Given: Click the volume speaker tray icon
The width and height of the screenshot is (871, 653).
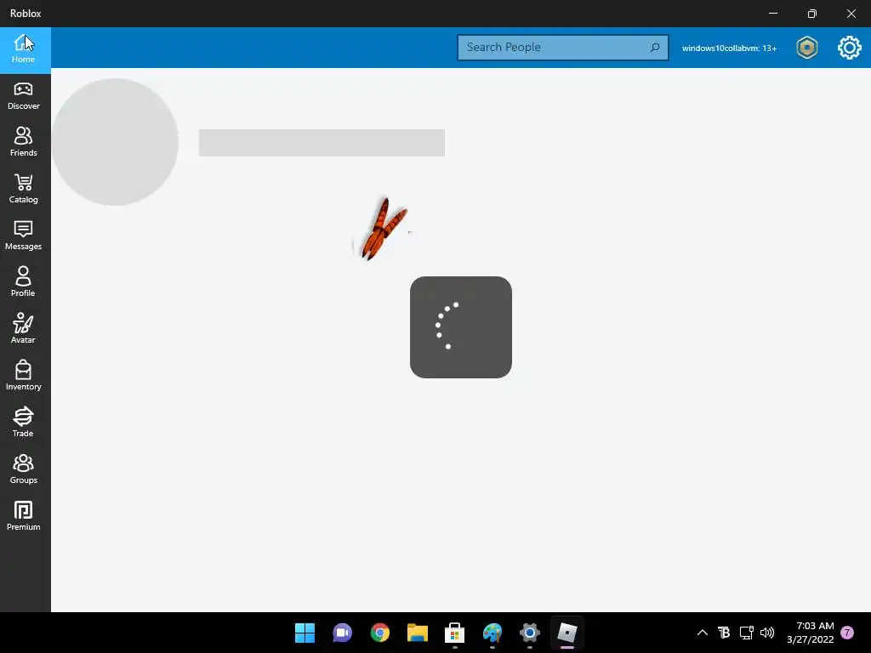Looking at the screenshot, I should (x=767, y=633).
